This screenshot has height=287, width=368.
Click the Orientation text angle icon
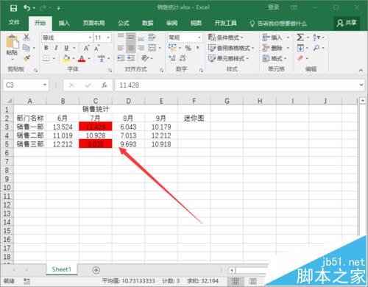[x=145, y=58]
